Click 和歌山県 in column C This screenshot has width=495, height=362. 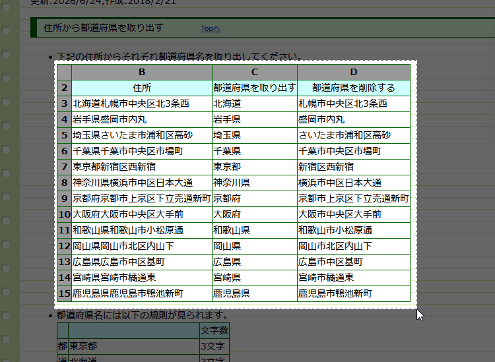(255, 230)
